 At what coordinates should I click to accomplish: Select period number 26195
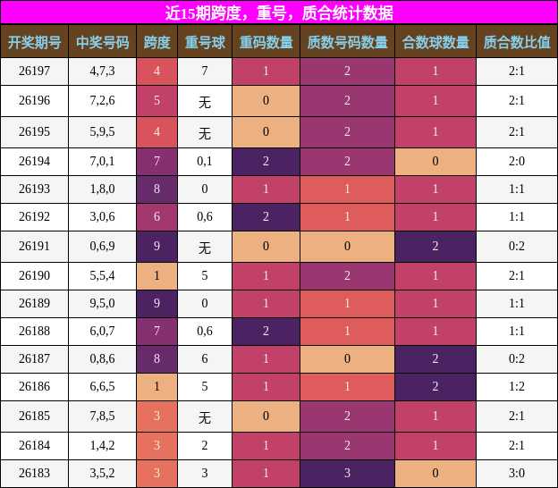(x=35, y=132)
